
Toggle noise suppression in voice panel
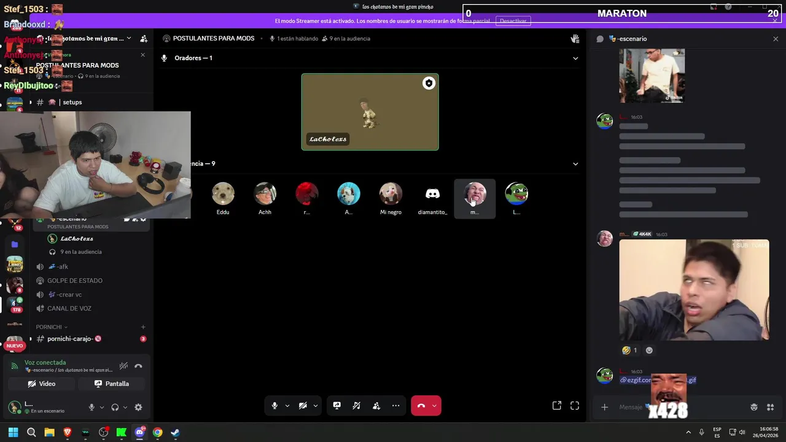tap(123, 366)
